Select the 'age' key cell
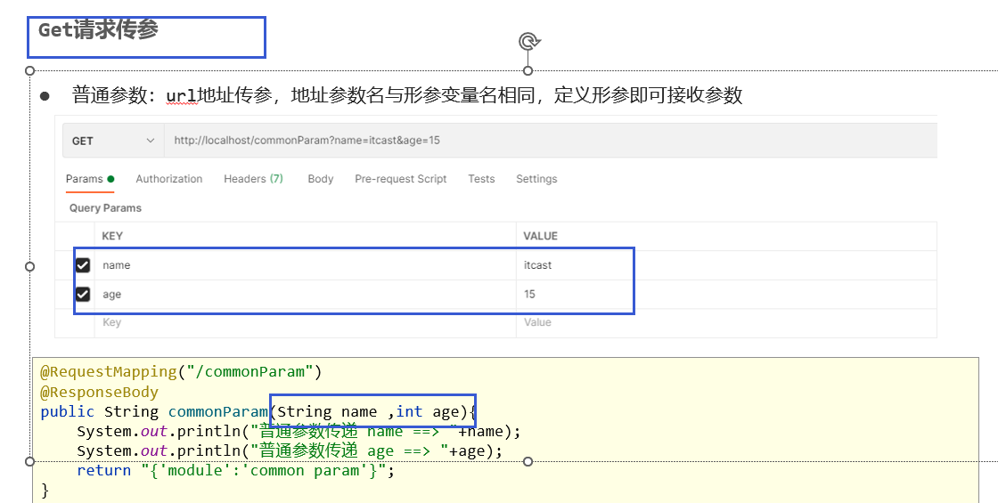The width and height of the screenshot is (998, 503). click(305, 294)
